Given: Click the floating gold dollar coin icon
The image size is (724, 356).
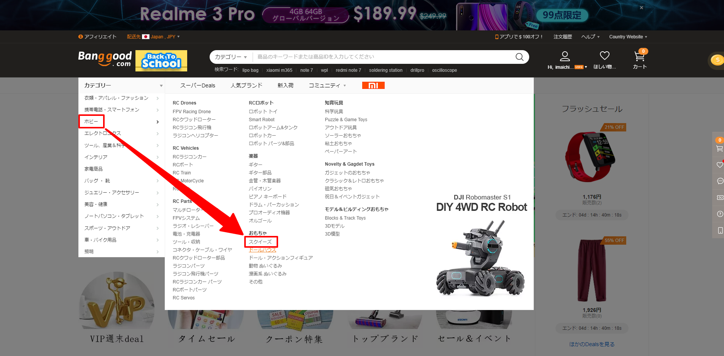Looking at the screenshot, I should [717, 60].
